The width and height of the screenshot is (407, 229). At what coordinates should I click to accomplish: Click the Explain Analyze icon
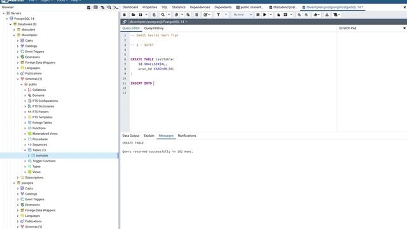coord(286,15)
